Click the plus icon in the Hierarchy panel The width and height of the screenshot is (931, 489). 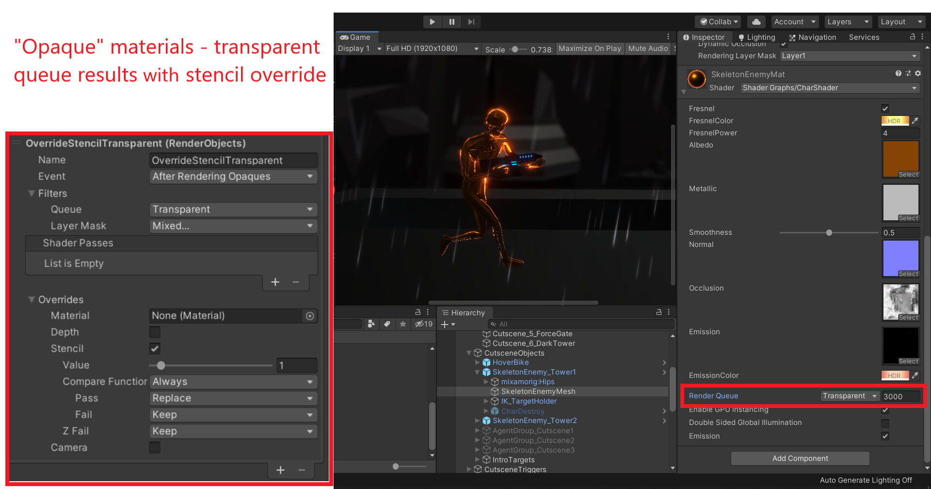tap(444, 324)
